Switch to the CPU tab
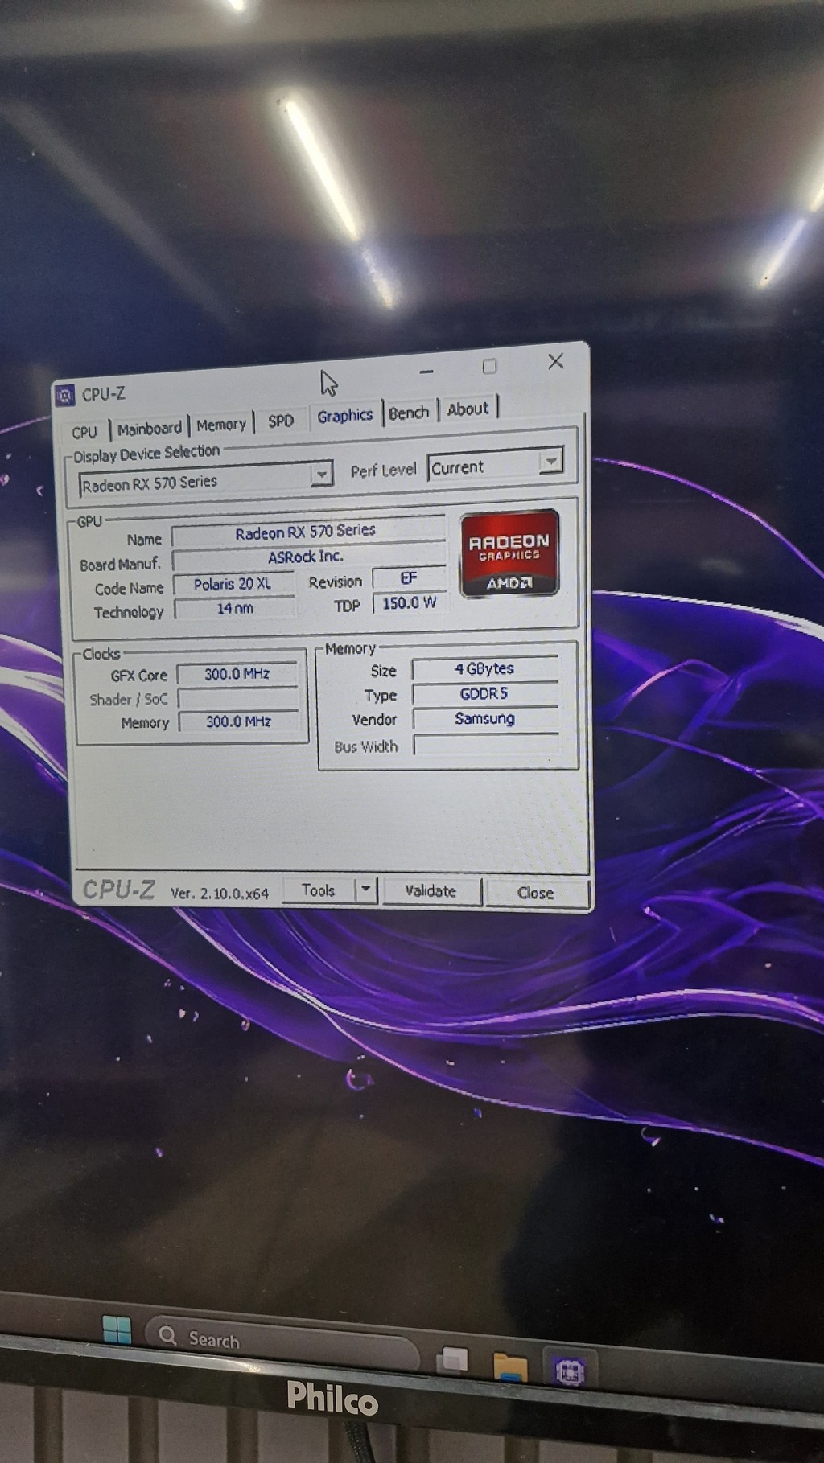 pos(84,432)
